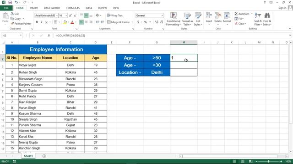293x164 pixels.
Task: Toggle Bold formatting
Action: 37,22
